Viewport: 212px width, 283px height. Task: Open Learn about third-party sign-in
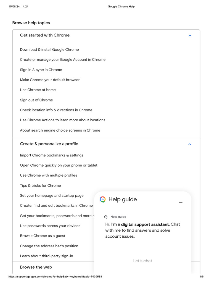click(x=46, y=256)
